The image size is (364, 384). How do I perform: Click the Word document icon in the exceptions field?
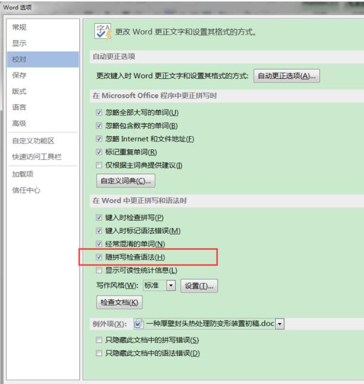[x=139, y=324]
